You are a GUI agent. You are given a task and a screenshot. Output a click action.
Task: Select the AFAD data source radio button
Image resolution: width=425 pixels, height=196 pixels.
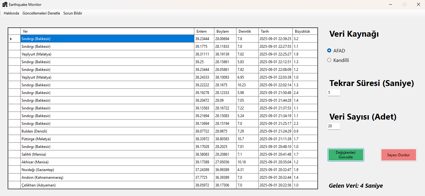point(329,51)
